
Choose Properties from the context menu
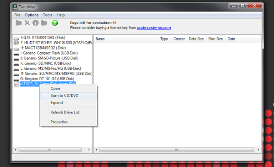tap(68, 122)
